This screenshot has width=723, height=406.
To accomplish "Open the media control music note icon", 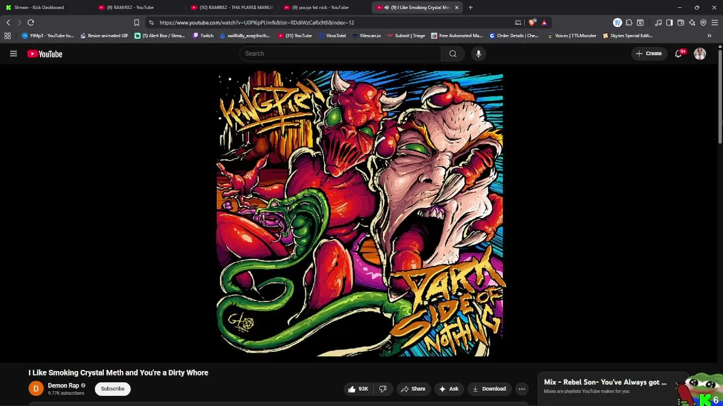I will tap(659, 23).
